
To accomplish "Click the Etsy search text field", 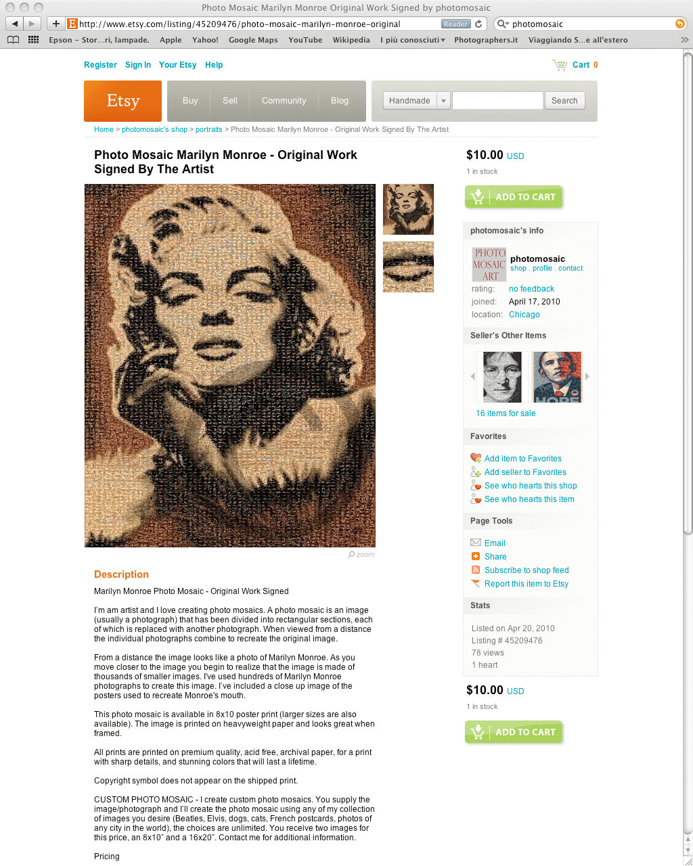I will (497, 101).
